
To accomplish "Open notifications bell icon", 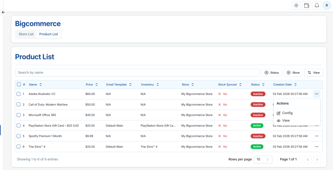I will [317, 6].
